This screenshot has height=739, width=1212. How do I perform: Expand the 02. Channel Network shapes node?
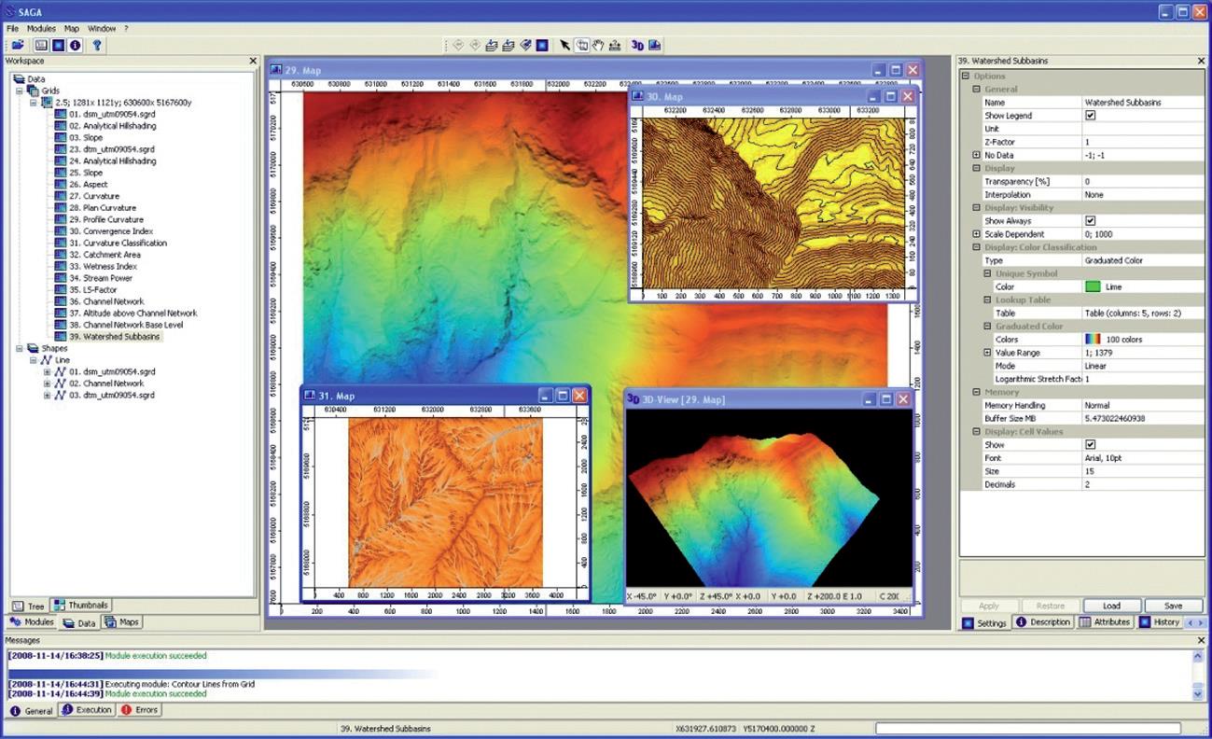[x=47, y=383]
